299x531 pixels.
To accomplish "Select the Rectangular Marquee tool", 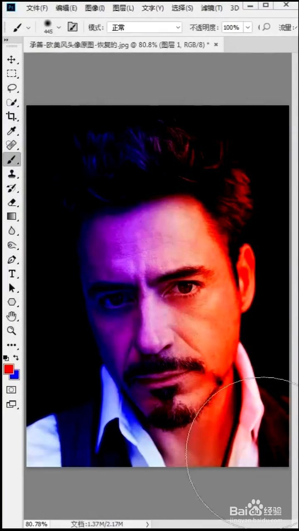I will point(12,74).
